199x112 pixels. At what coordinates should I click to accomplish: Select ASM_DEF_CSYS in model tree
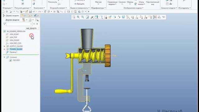(x=16, y=43)
